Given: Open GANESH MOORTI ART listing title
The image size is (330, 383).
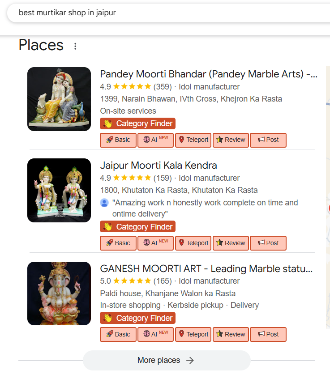Looking at the screenshot, I should click(206, 269).
